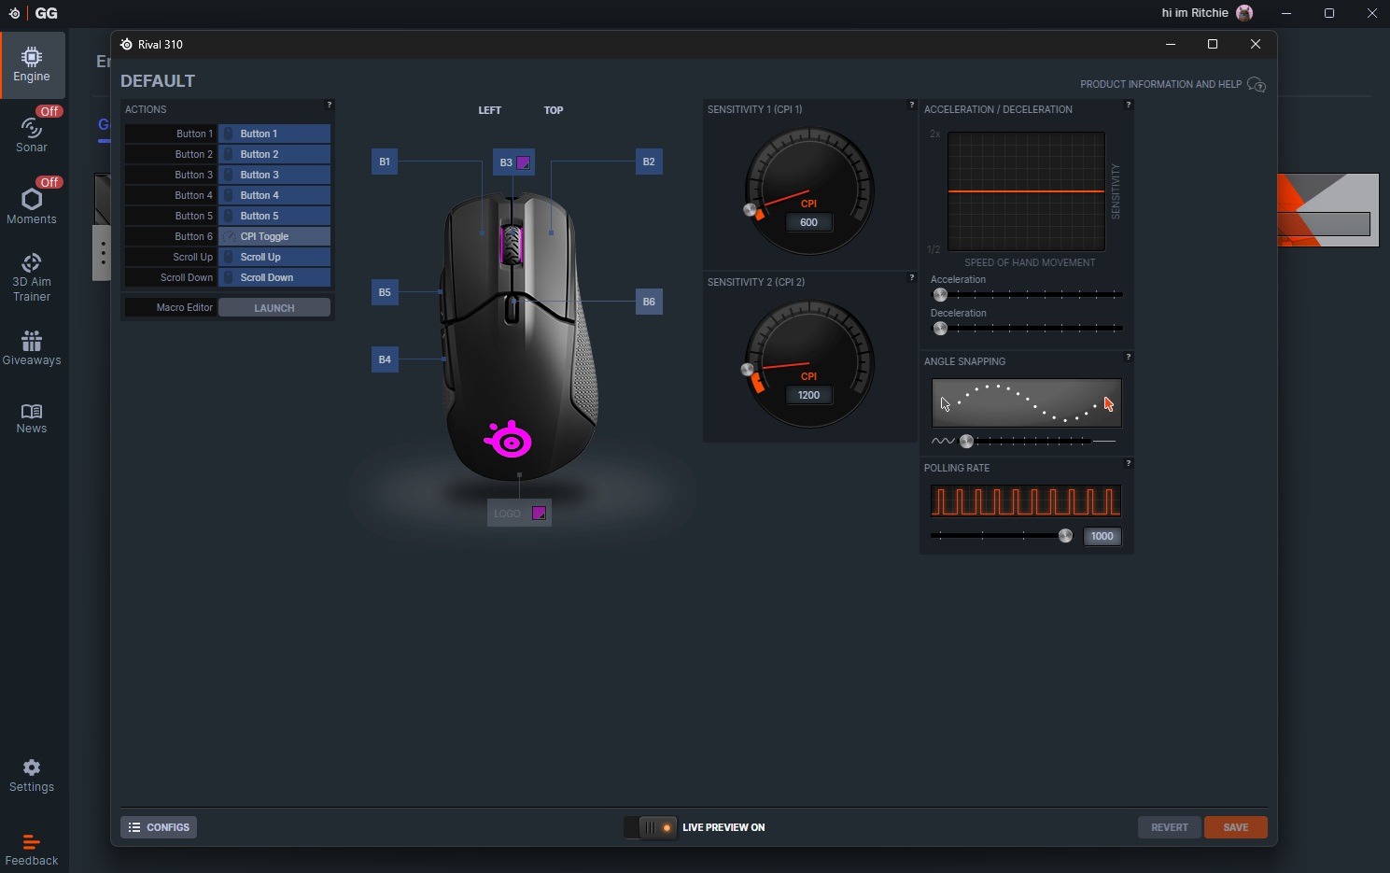Show help for Acceleration / Deceleration panel
The image size is (1390, 873).
1128,105
